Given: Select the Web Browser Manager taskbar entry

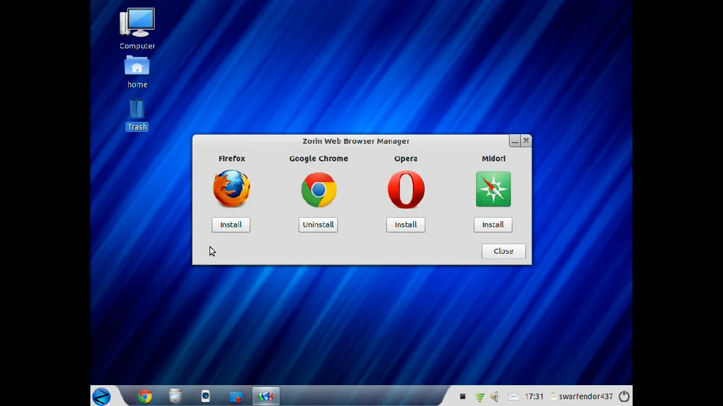Looking at the screenshot, I should 265,396.
